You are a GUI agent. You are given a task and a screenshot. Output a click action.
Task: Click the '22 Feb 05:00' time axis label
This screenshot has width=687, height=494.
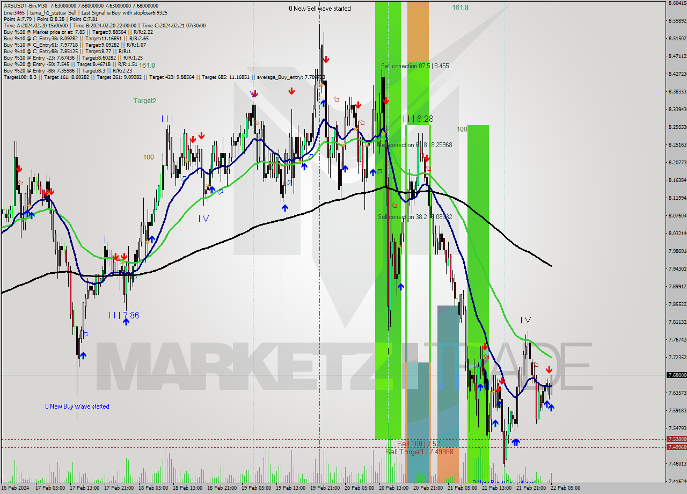pos(566,488)
